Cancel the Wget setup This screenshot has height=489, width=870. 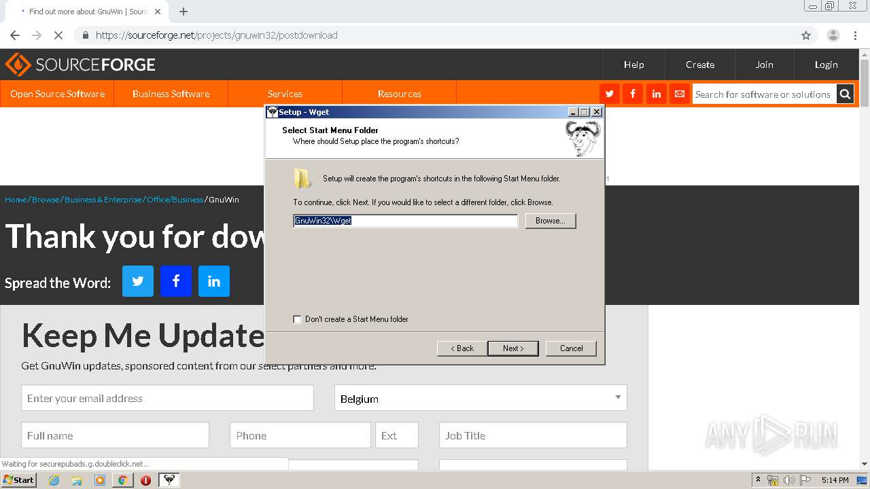click(571, 348)
